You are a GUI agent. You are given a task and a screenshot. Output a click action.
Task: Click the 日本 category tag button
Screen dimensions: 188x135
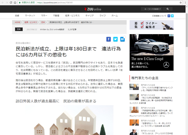(19, 29)
